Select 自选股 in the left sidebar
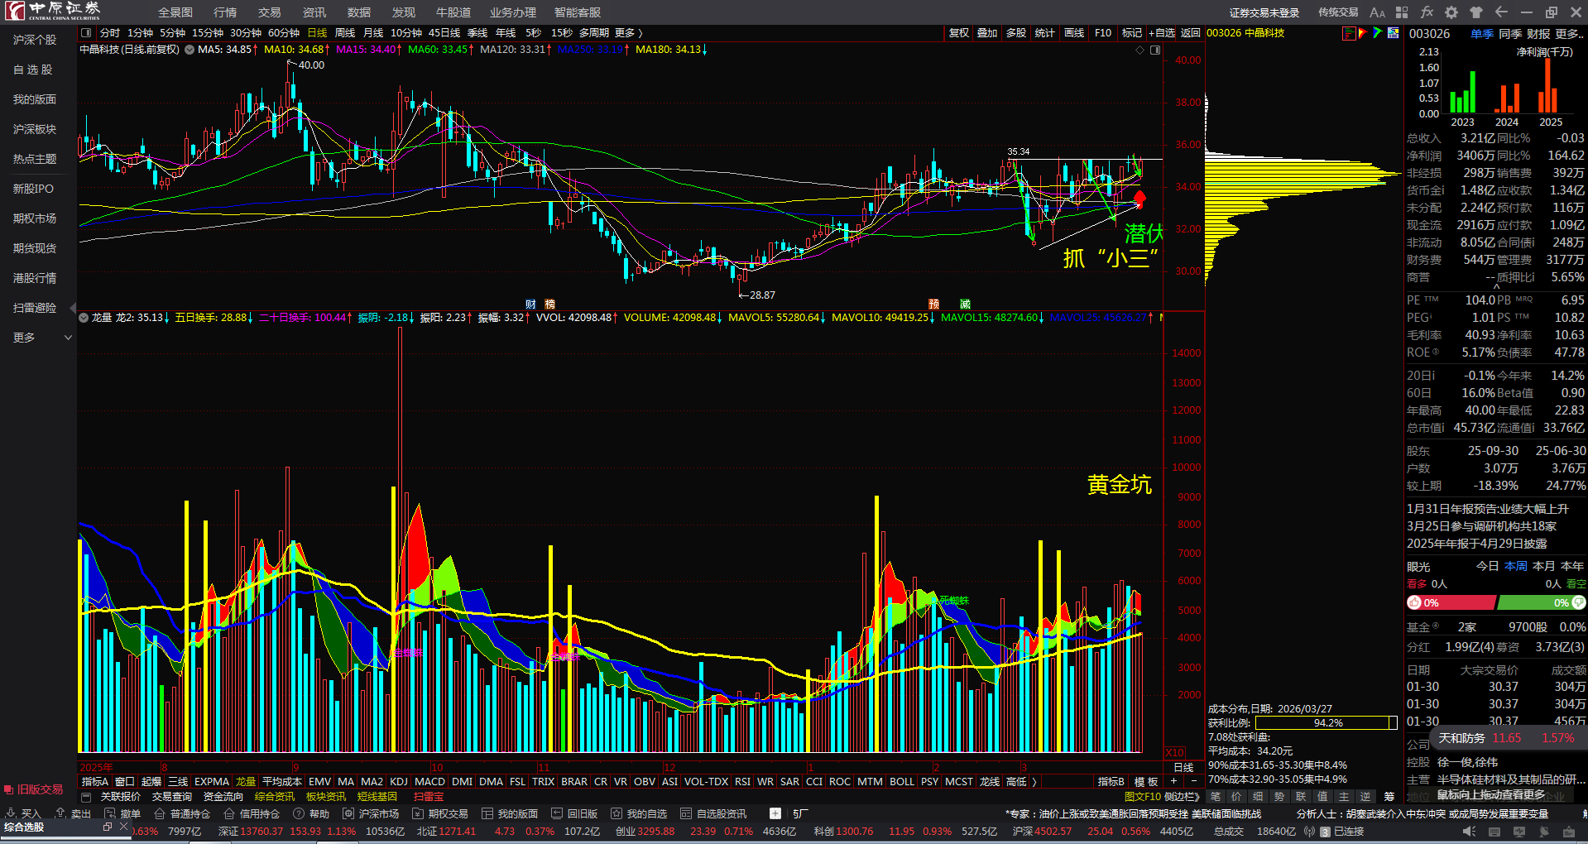Screen dimensions: 1588x844 33,70
